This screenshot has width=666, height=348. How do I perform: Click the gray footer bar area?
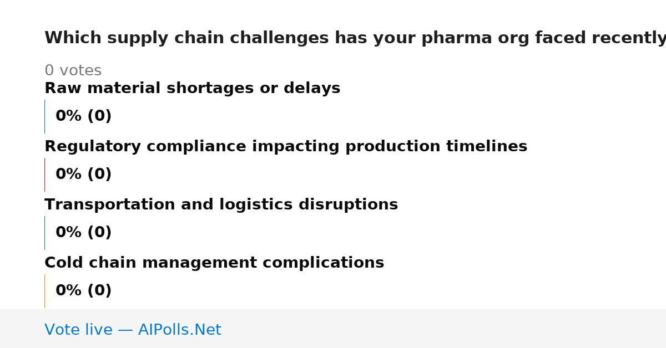coord(333,329)
